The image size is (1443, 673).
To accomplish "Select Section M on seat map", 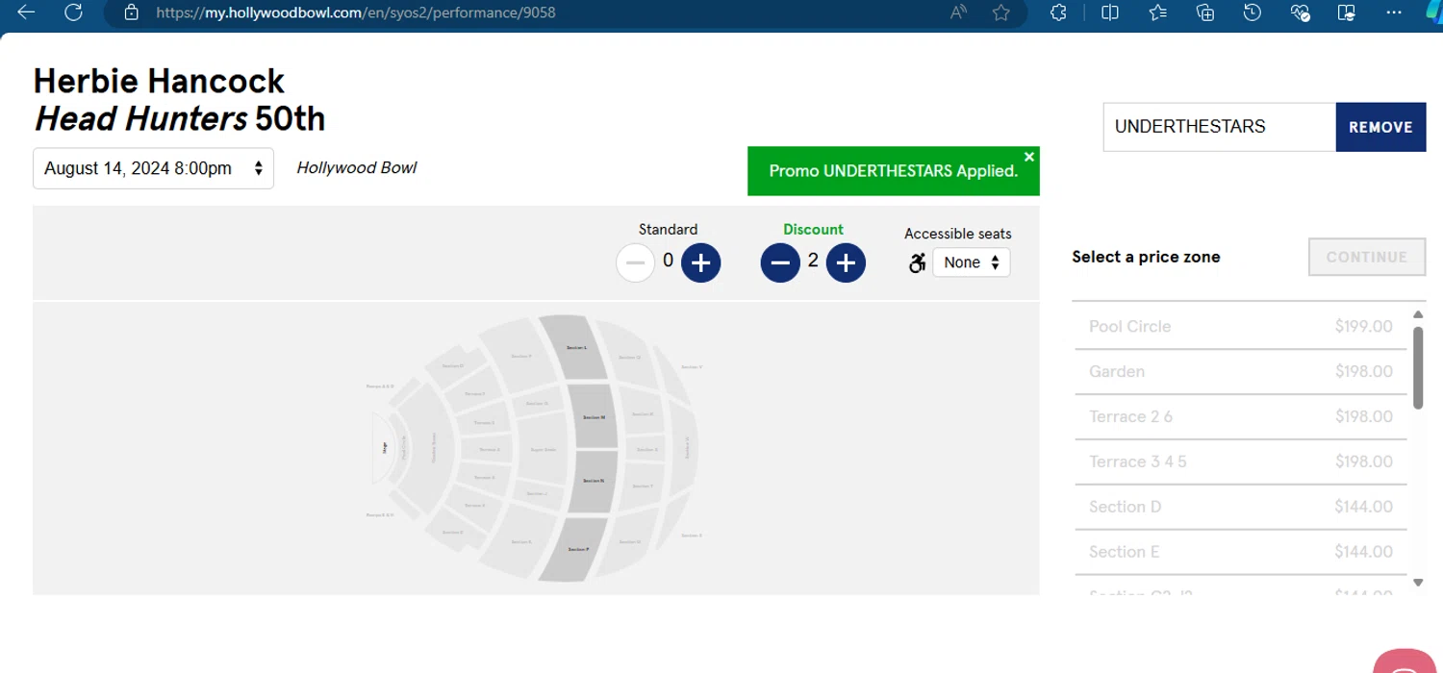I will (x=594, y=416).
